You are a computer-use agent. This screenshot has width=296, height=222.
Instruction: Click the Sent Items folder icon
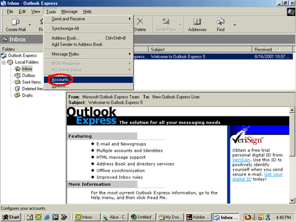click(18, 82)
